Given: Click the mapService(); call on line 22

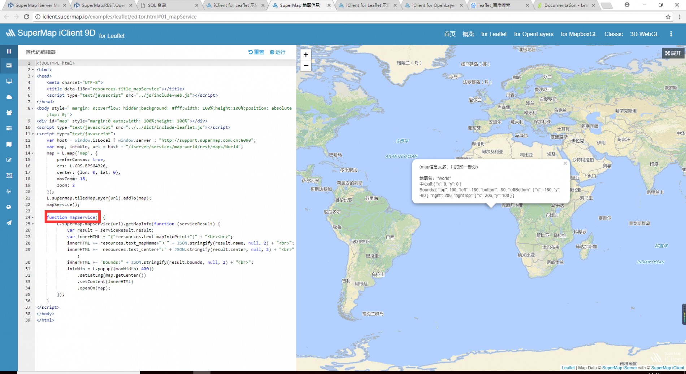Looking at the screenshot, I should pyautogui.click(x=63, y=204).
